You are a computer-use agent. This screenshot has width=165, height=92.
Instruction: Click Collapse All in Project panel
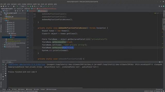tap(20, 11)
